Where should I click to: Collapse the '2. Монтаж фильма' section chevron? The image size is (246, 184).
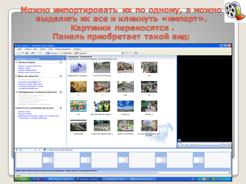[60, 76]
